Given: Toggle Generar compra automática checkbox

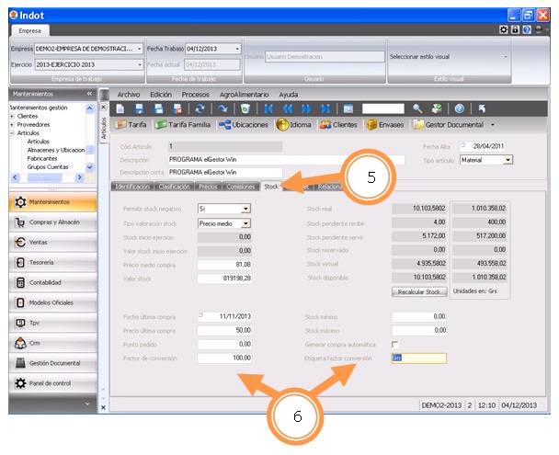Looking at the screenshot, I should (x=395, y=344).
